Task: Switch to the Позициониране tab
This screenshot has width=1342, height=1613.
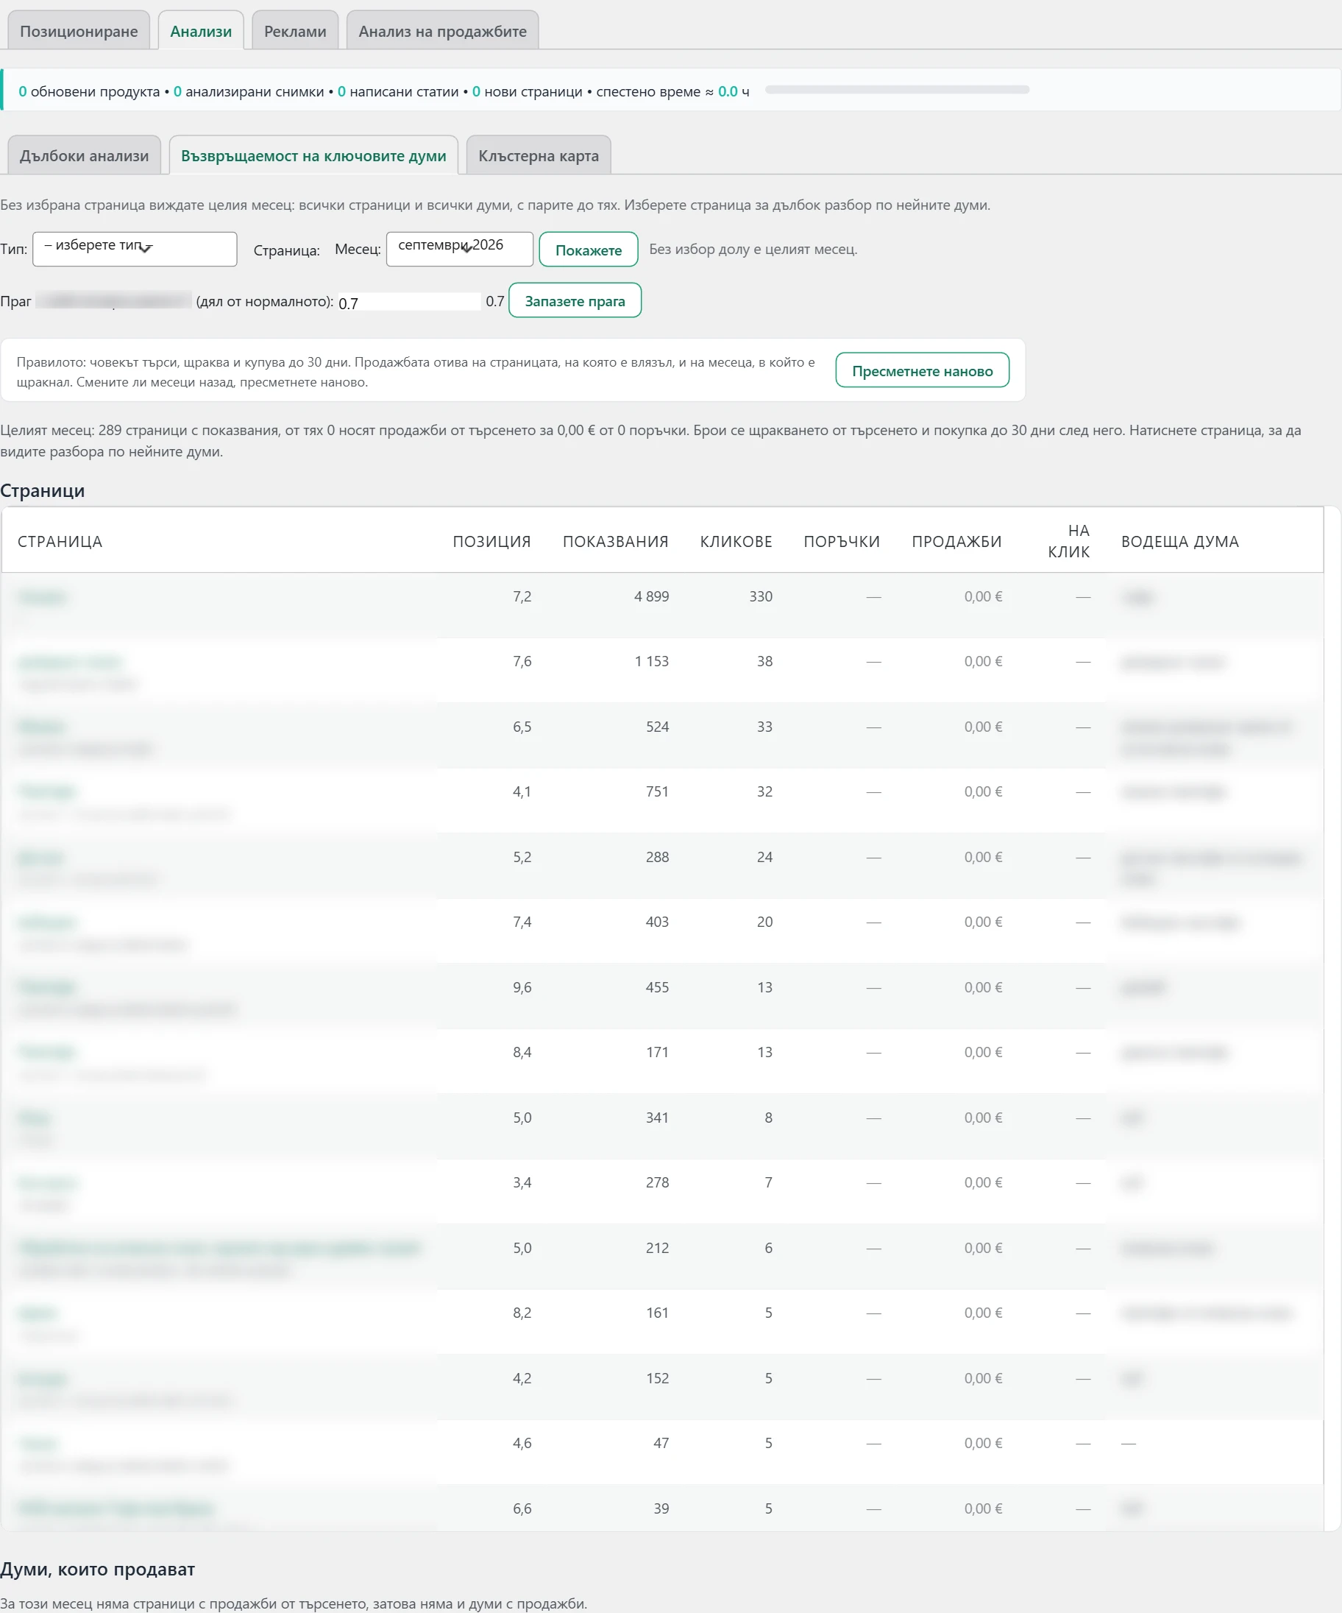Action: 79,31
